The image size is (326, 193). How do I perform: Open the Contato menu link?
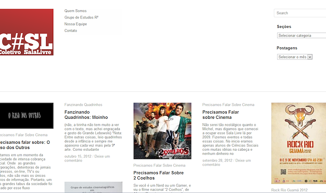71,31
